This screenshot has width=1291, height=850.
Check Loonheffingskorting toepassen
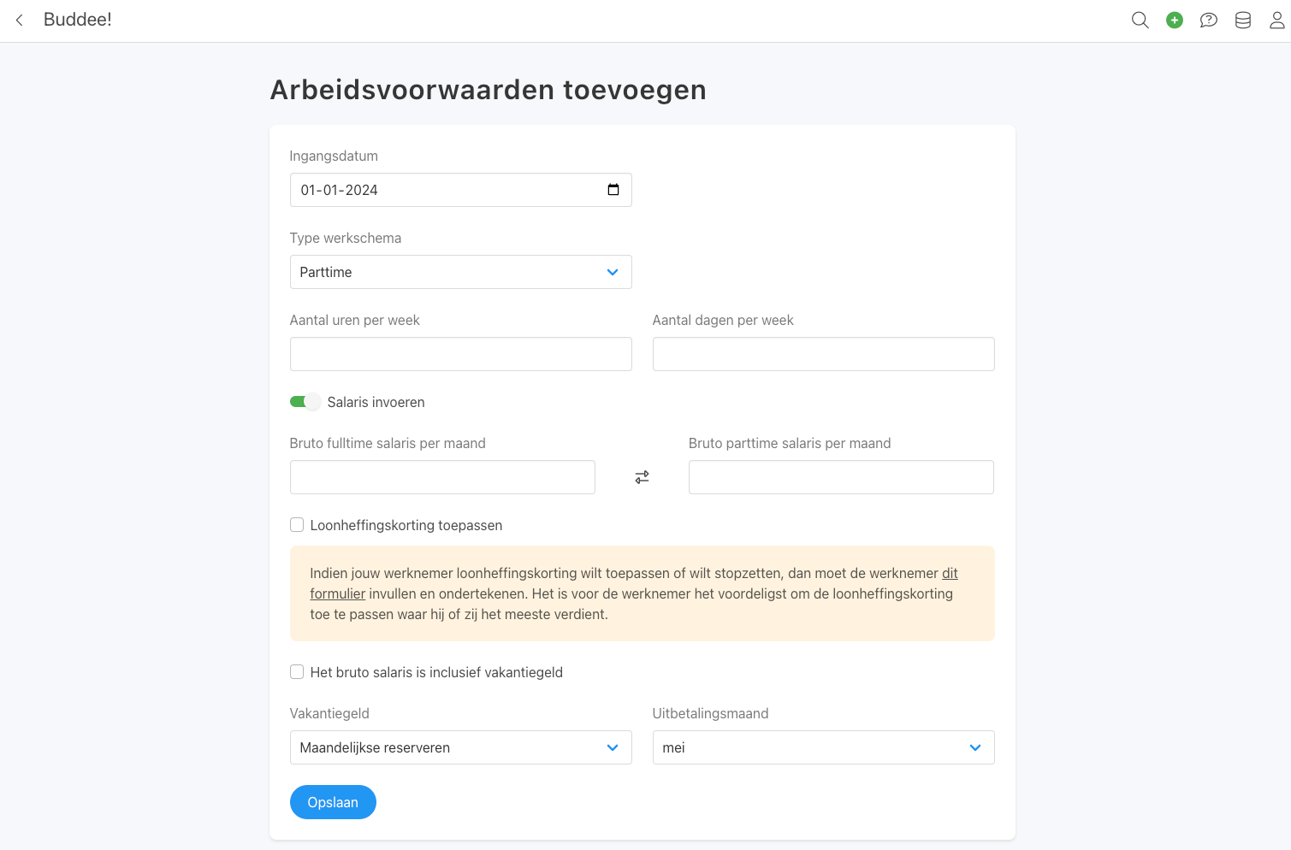[297, 525]
